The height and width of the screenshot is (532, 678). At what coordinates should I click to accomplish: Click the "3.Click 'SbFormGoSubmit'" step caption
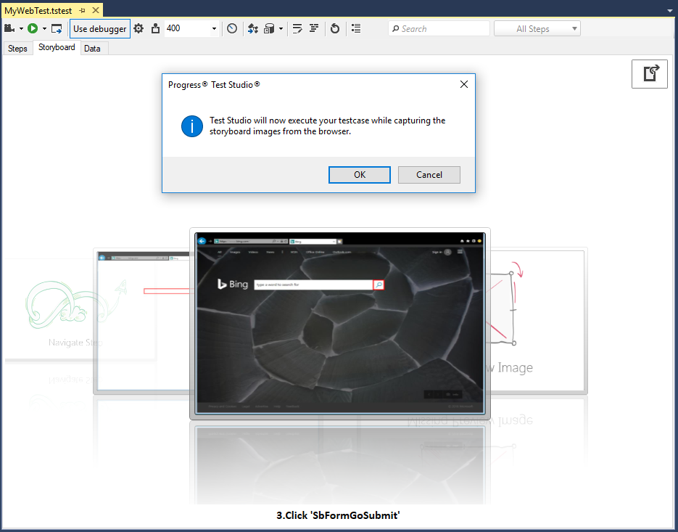(338, 515)
